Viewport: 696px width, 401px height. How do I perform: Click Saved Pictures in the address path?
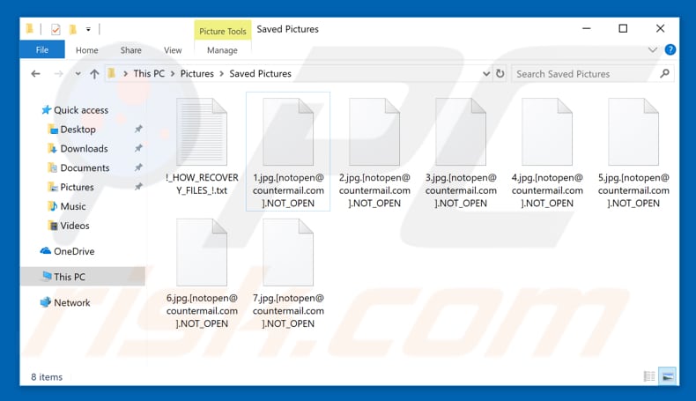point(261,74)
